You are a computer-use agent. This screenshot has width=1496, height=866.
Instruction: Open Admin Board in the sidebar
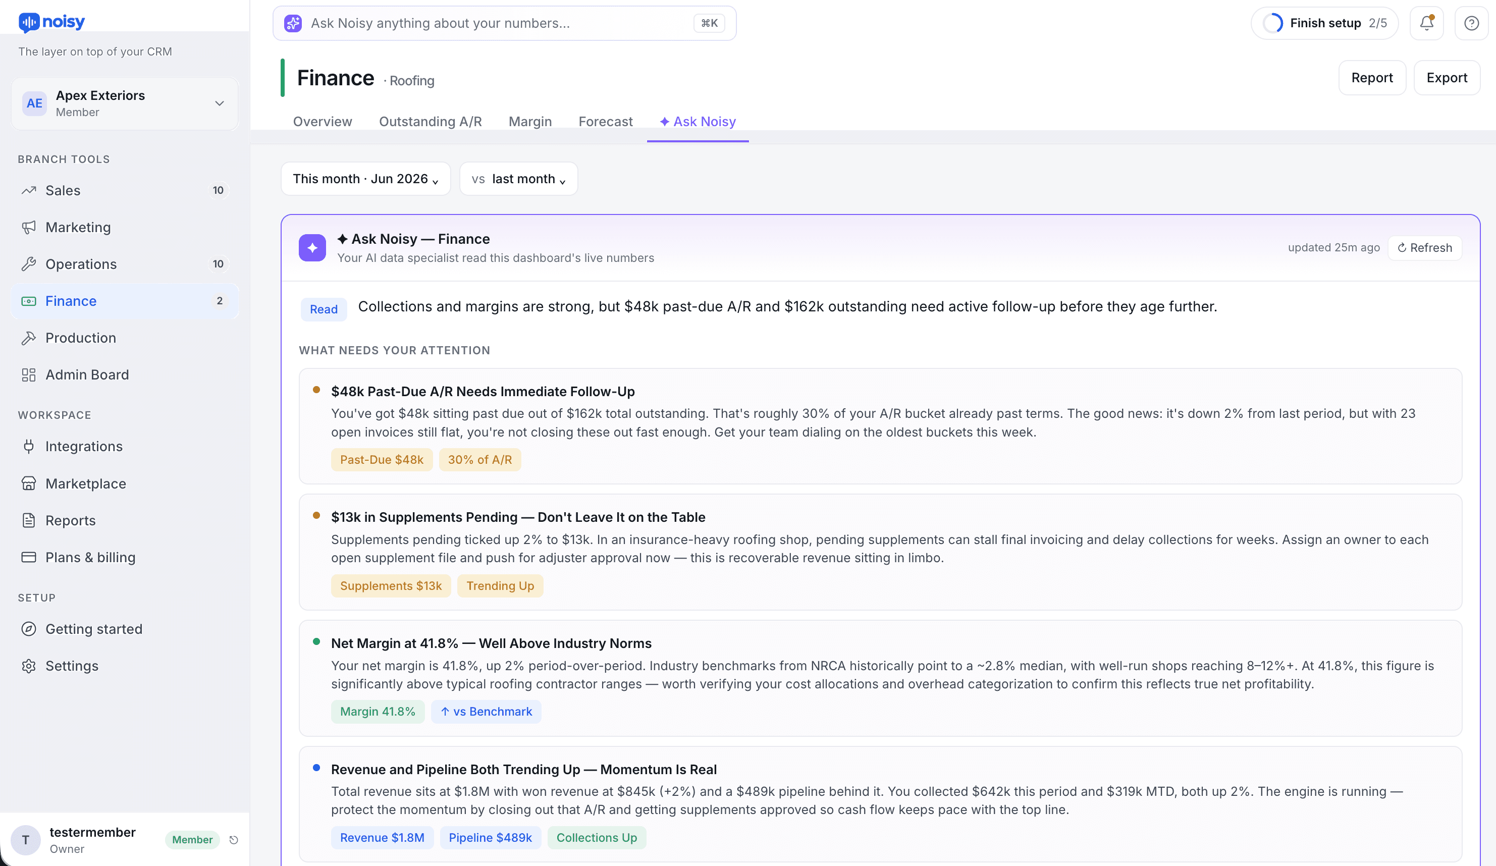point(125,374)
